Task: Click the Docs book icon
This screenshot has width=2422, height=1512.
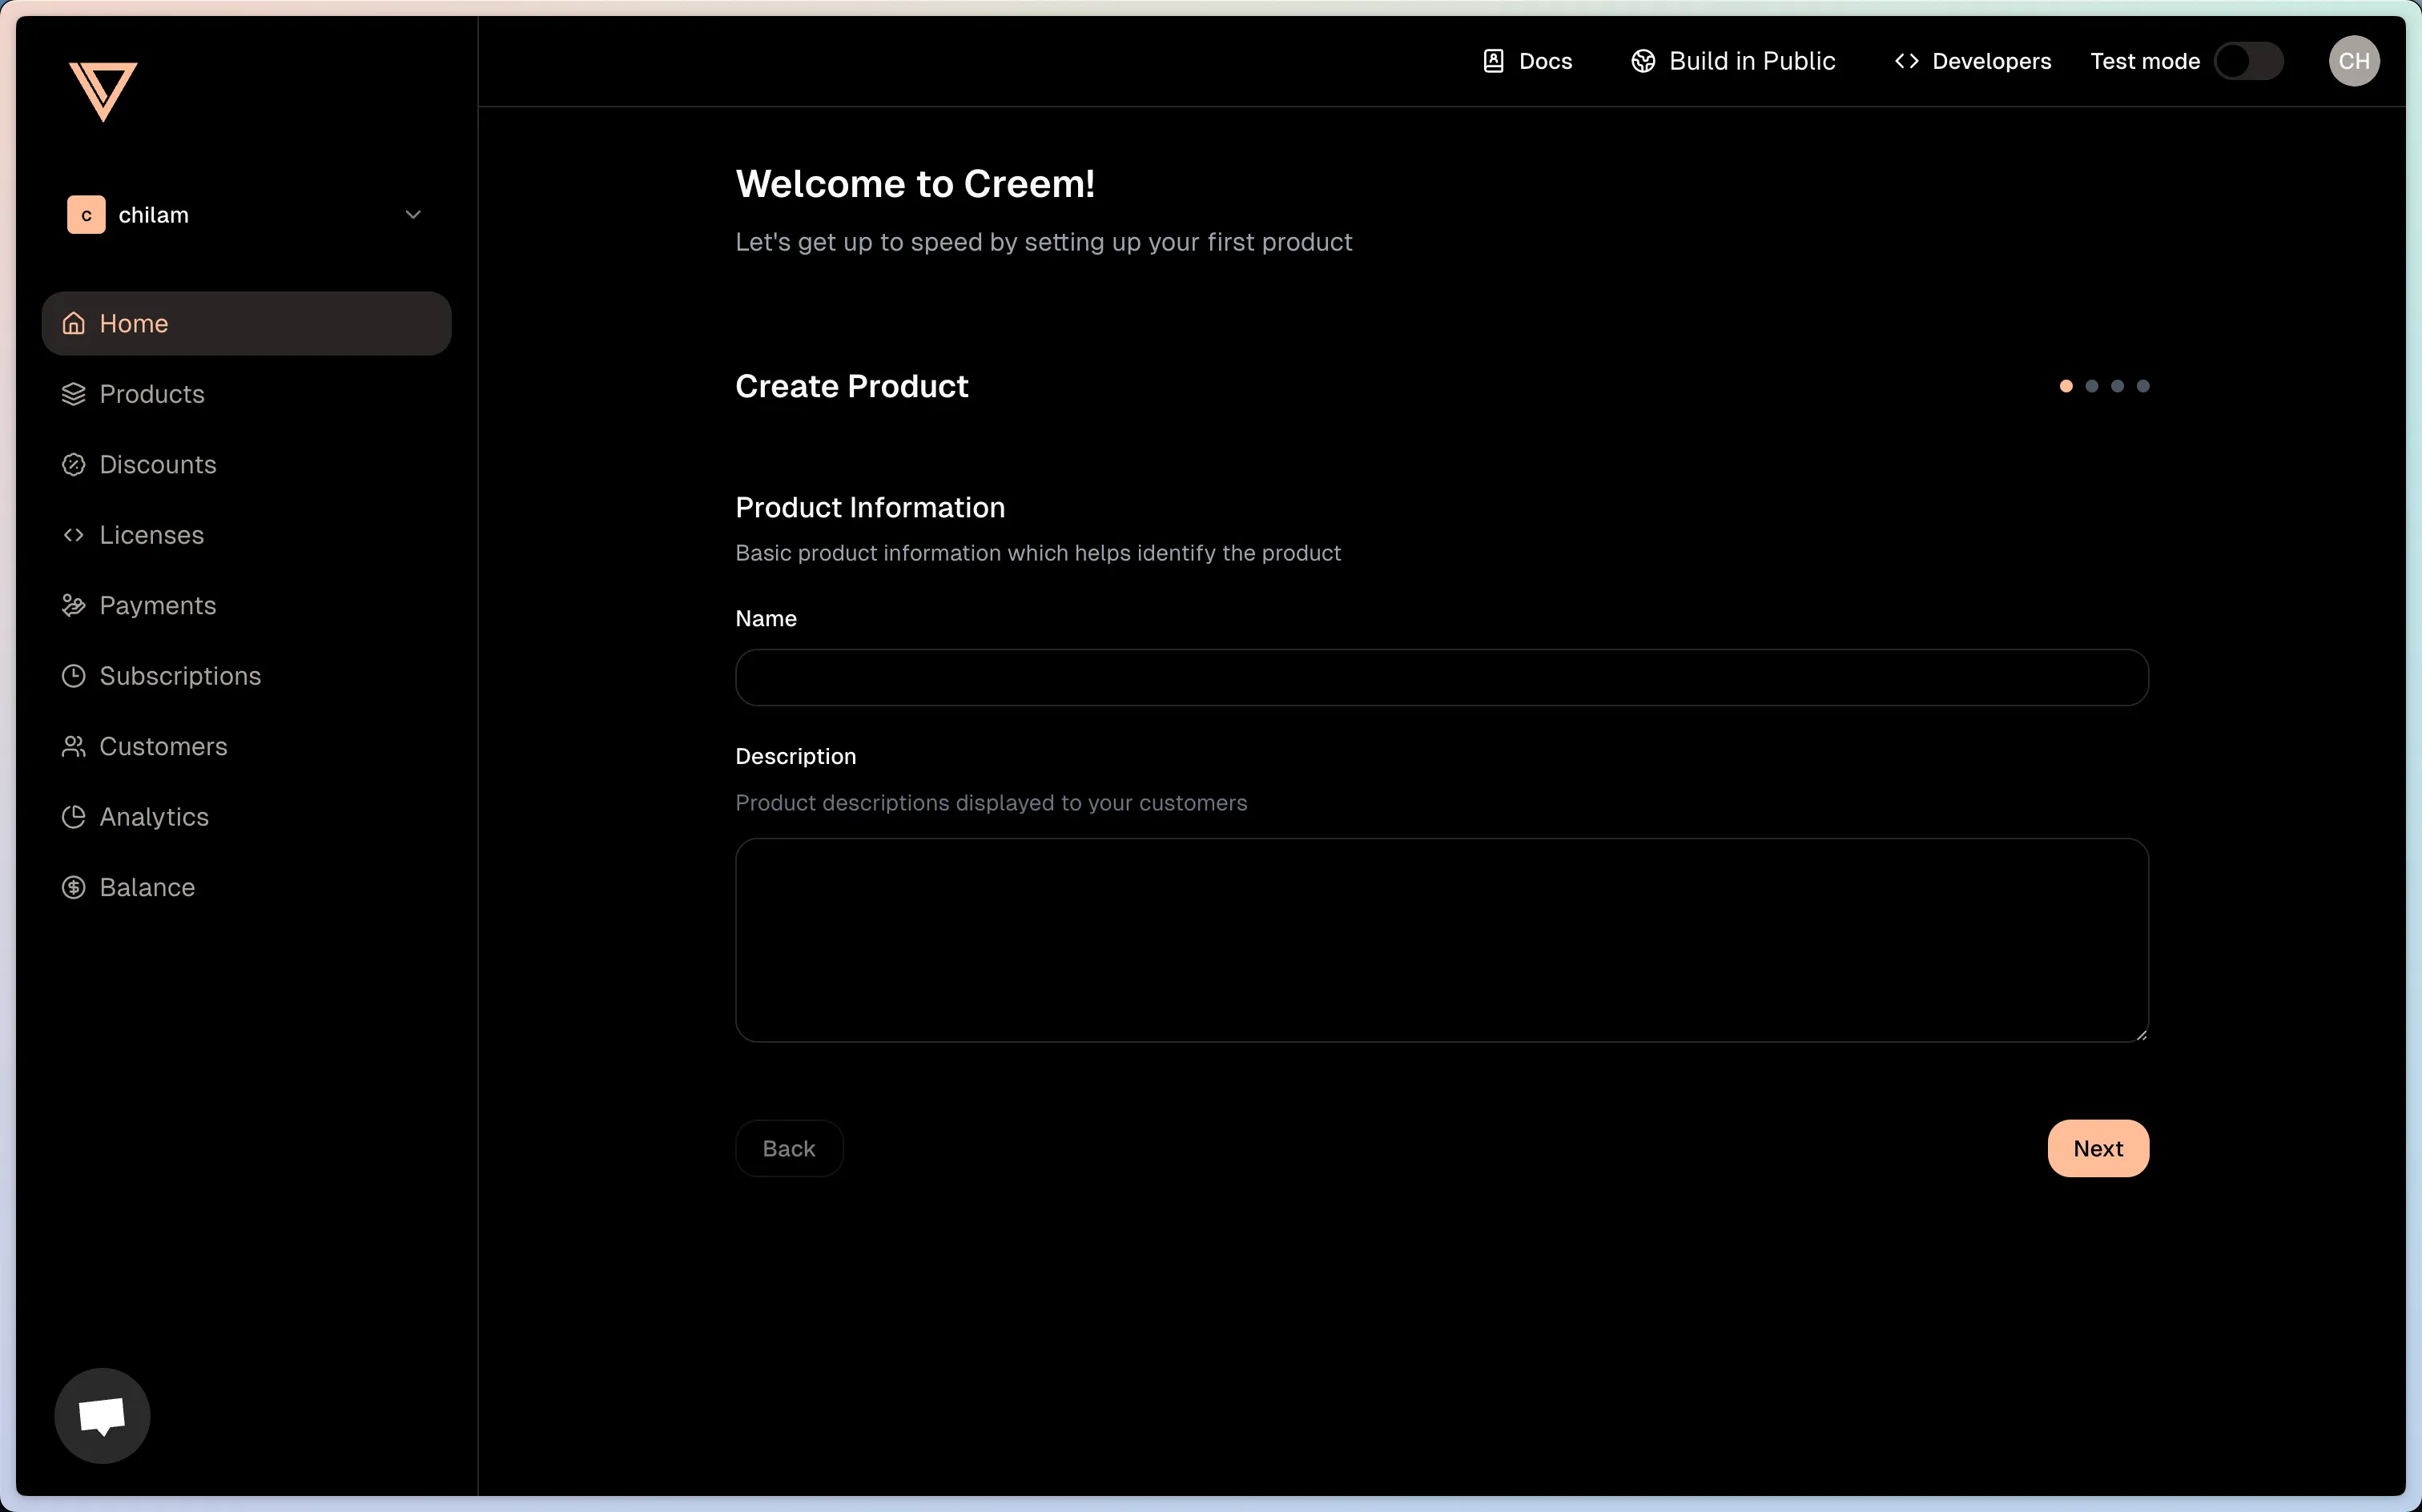Action: tap(1493, 61)
